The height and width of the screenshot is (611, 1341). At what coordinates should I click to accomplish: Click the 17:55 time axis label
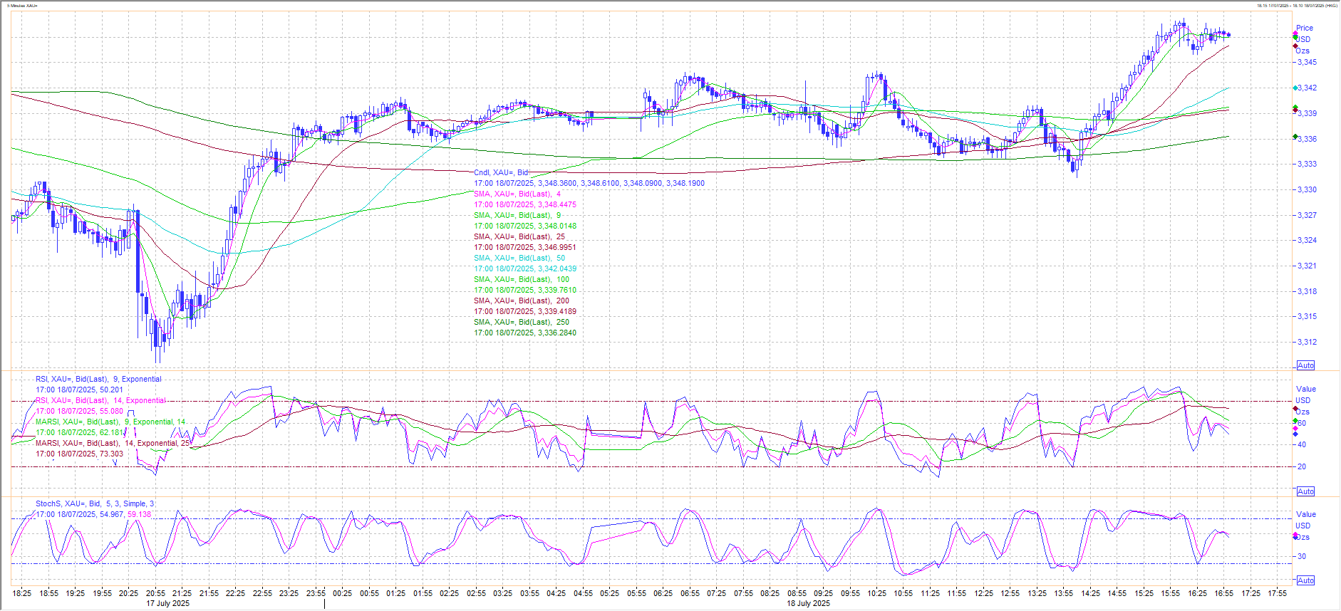[x=1278, y=592]
